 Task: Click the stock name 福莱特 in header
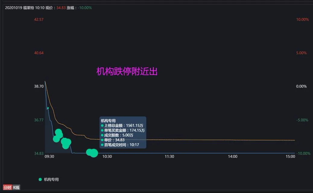(x=28, y=8)
